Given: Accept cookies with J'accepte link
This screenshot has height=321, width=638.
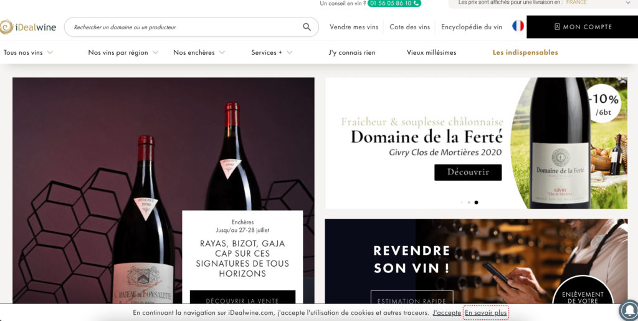Looking at the screenshot, I should [447, 313].
